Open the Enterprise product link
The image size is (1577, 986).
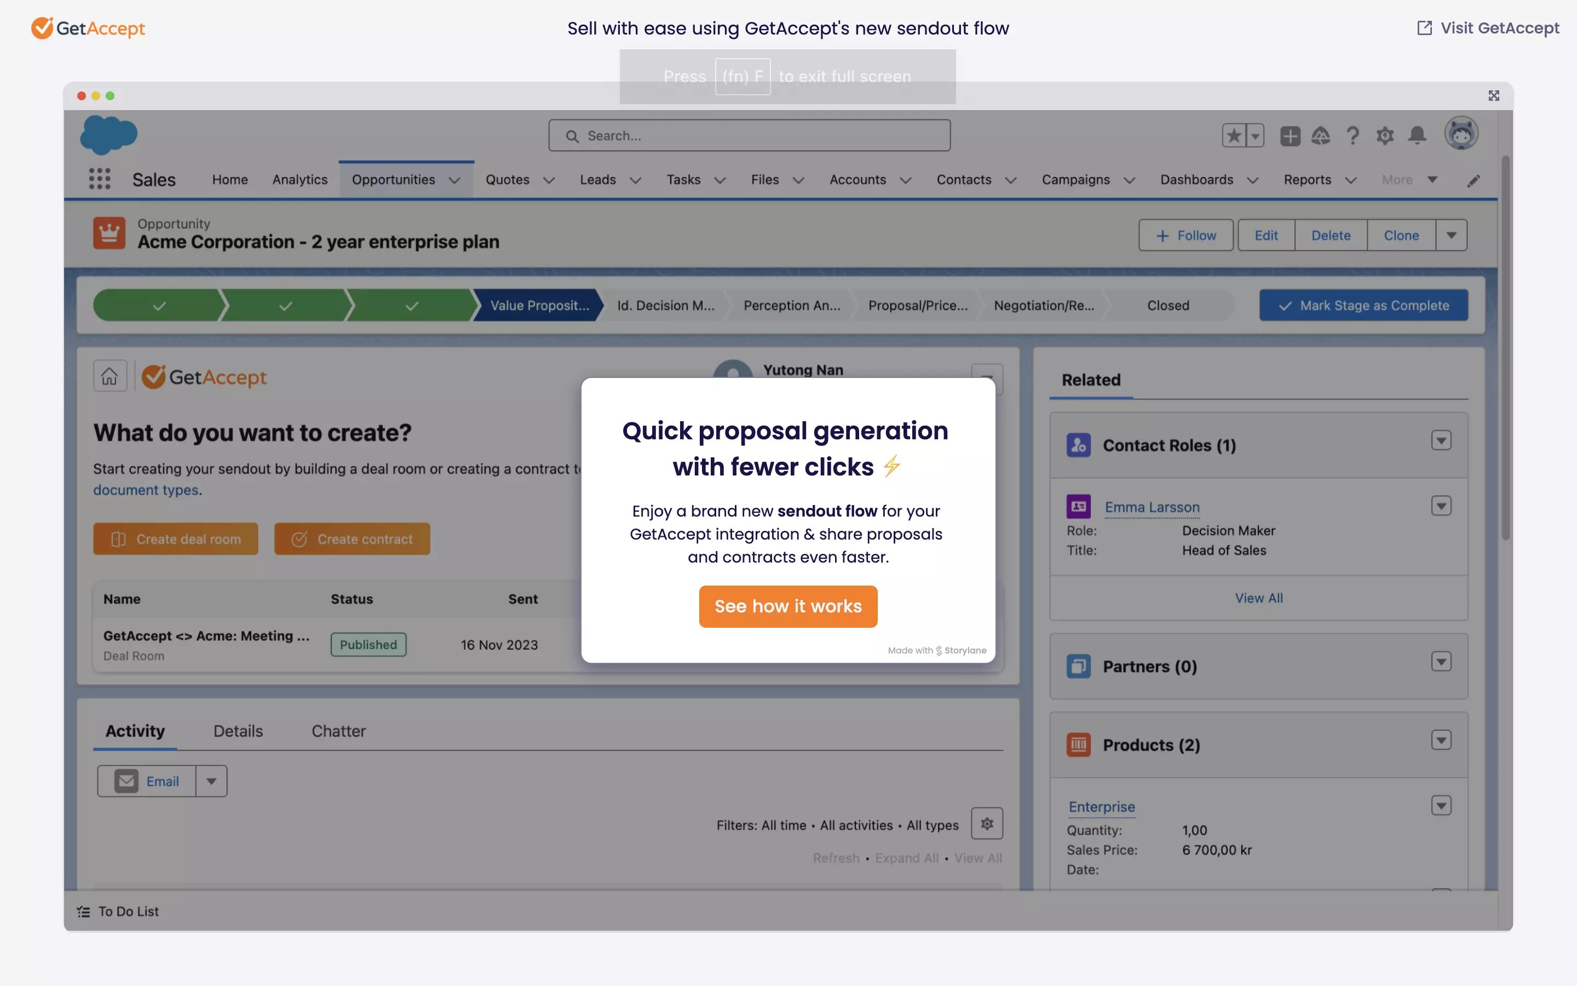(1101, 807)
